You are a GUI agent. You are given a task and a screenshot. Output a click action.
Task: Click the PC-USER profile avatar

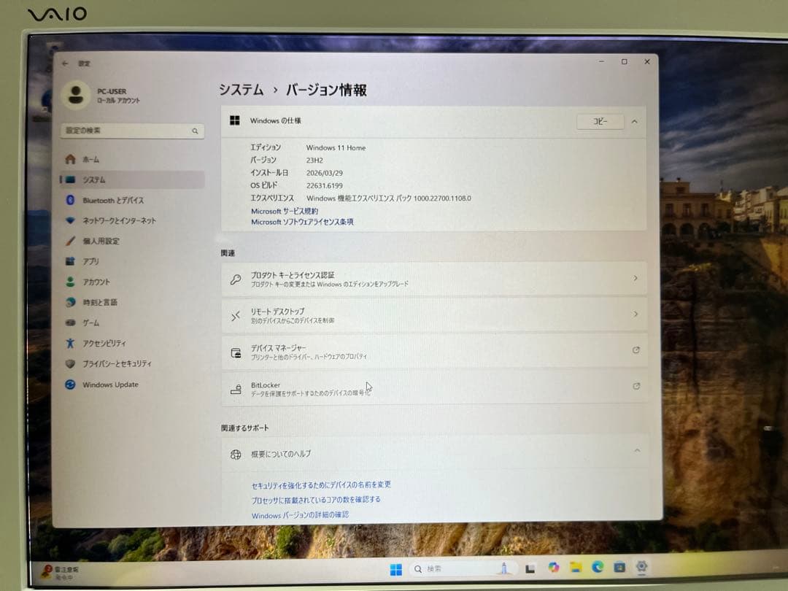click(76, 94)
